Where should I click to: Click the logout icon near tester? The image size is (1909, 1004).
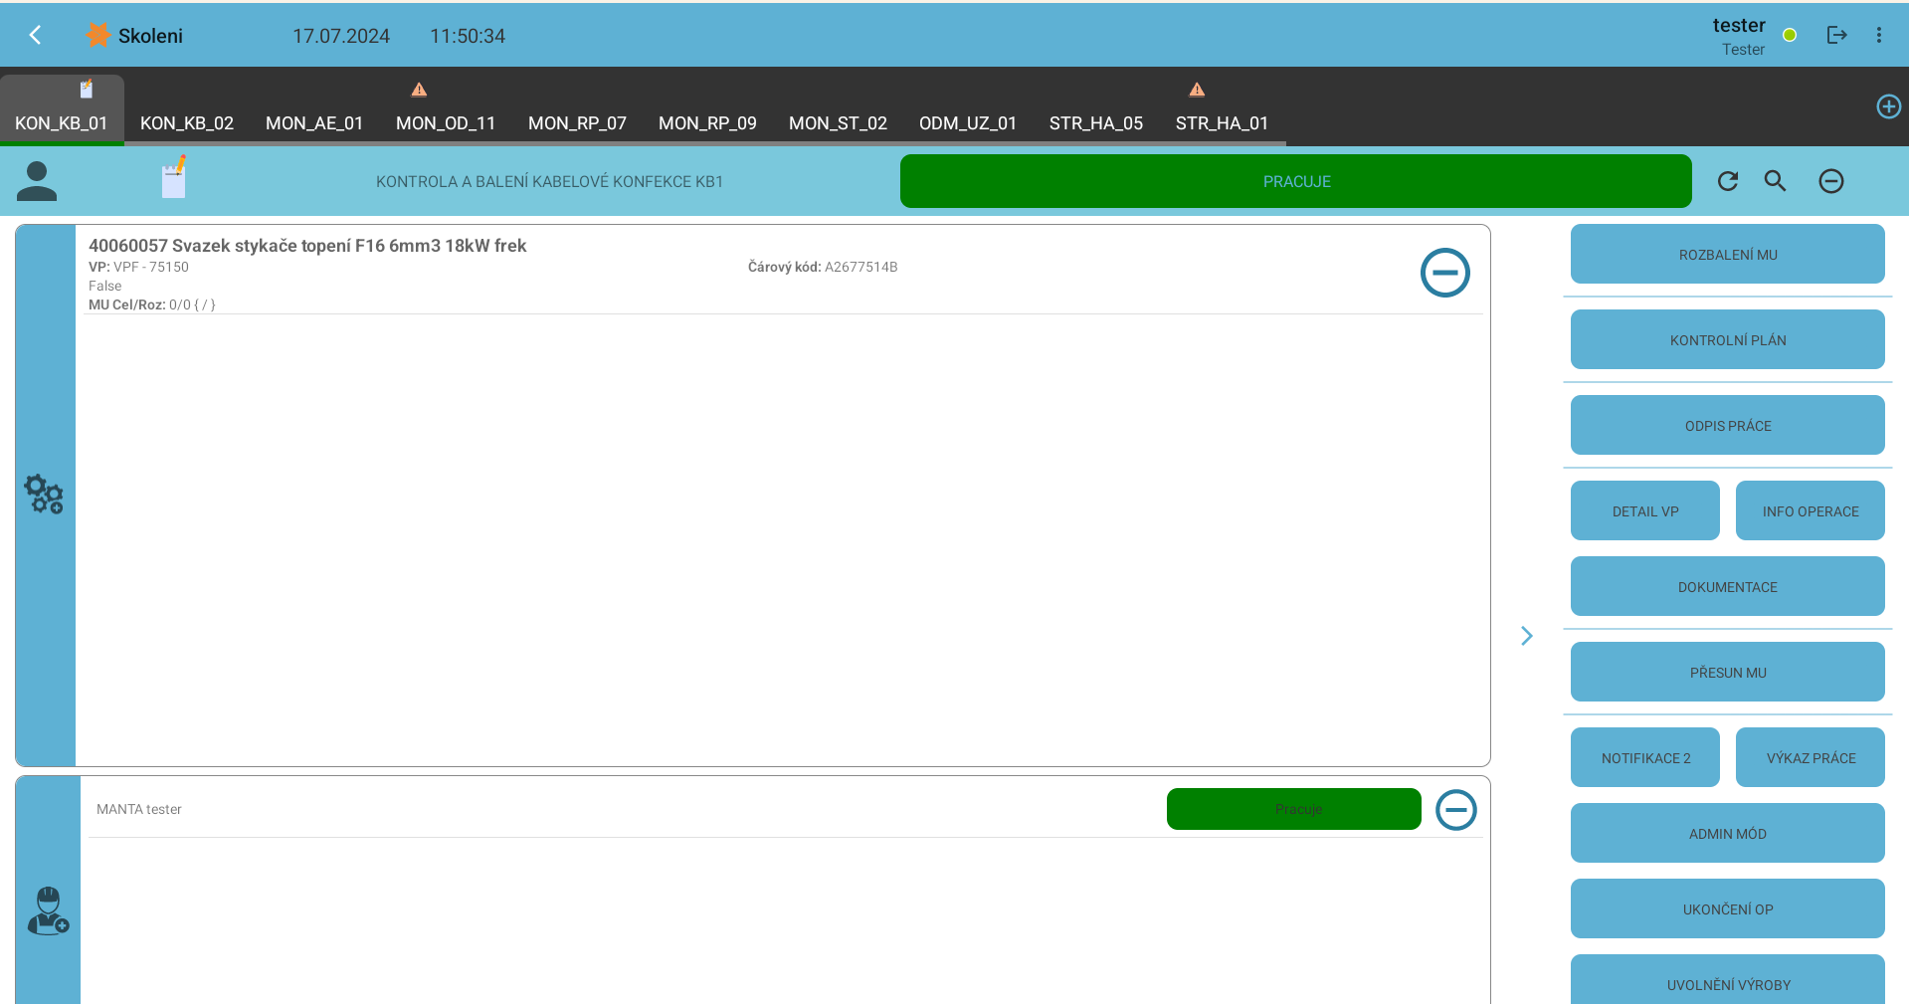1836,36
